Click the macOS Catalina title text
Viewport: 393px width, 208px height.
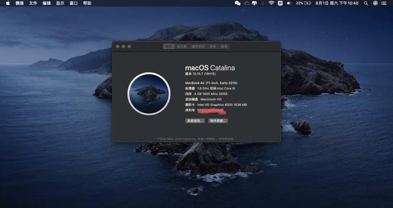210,68
